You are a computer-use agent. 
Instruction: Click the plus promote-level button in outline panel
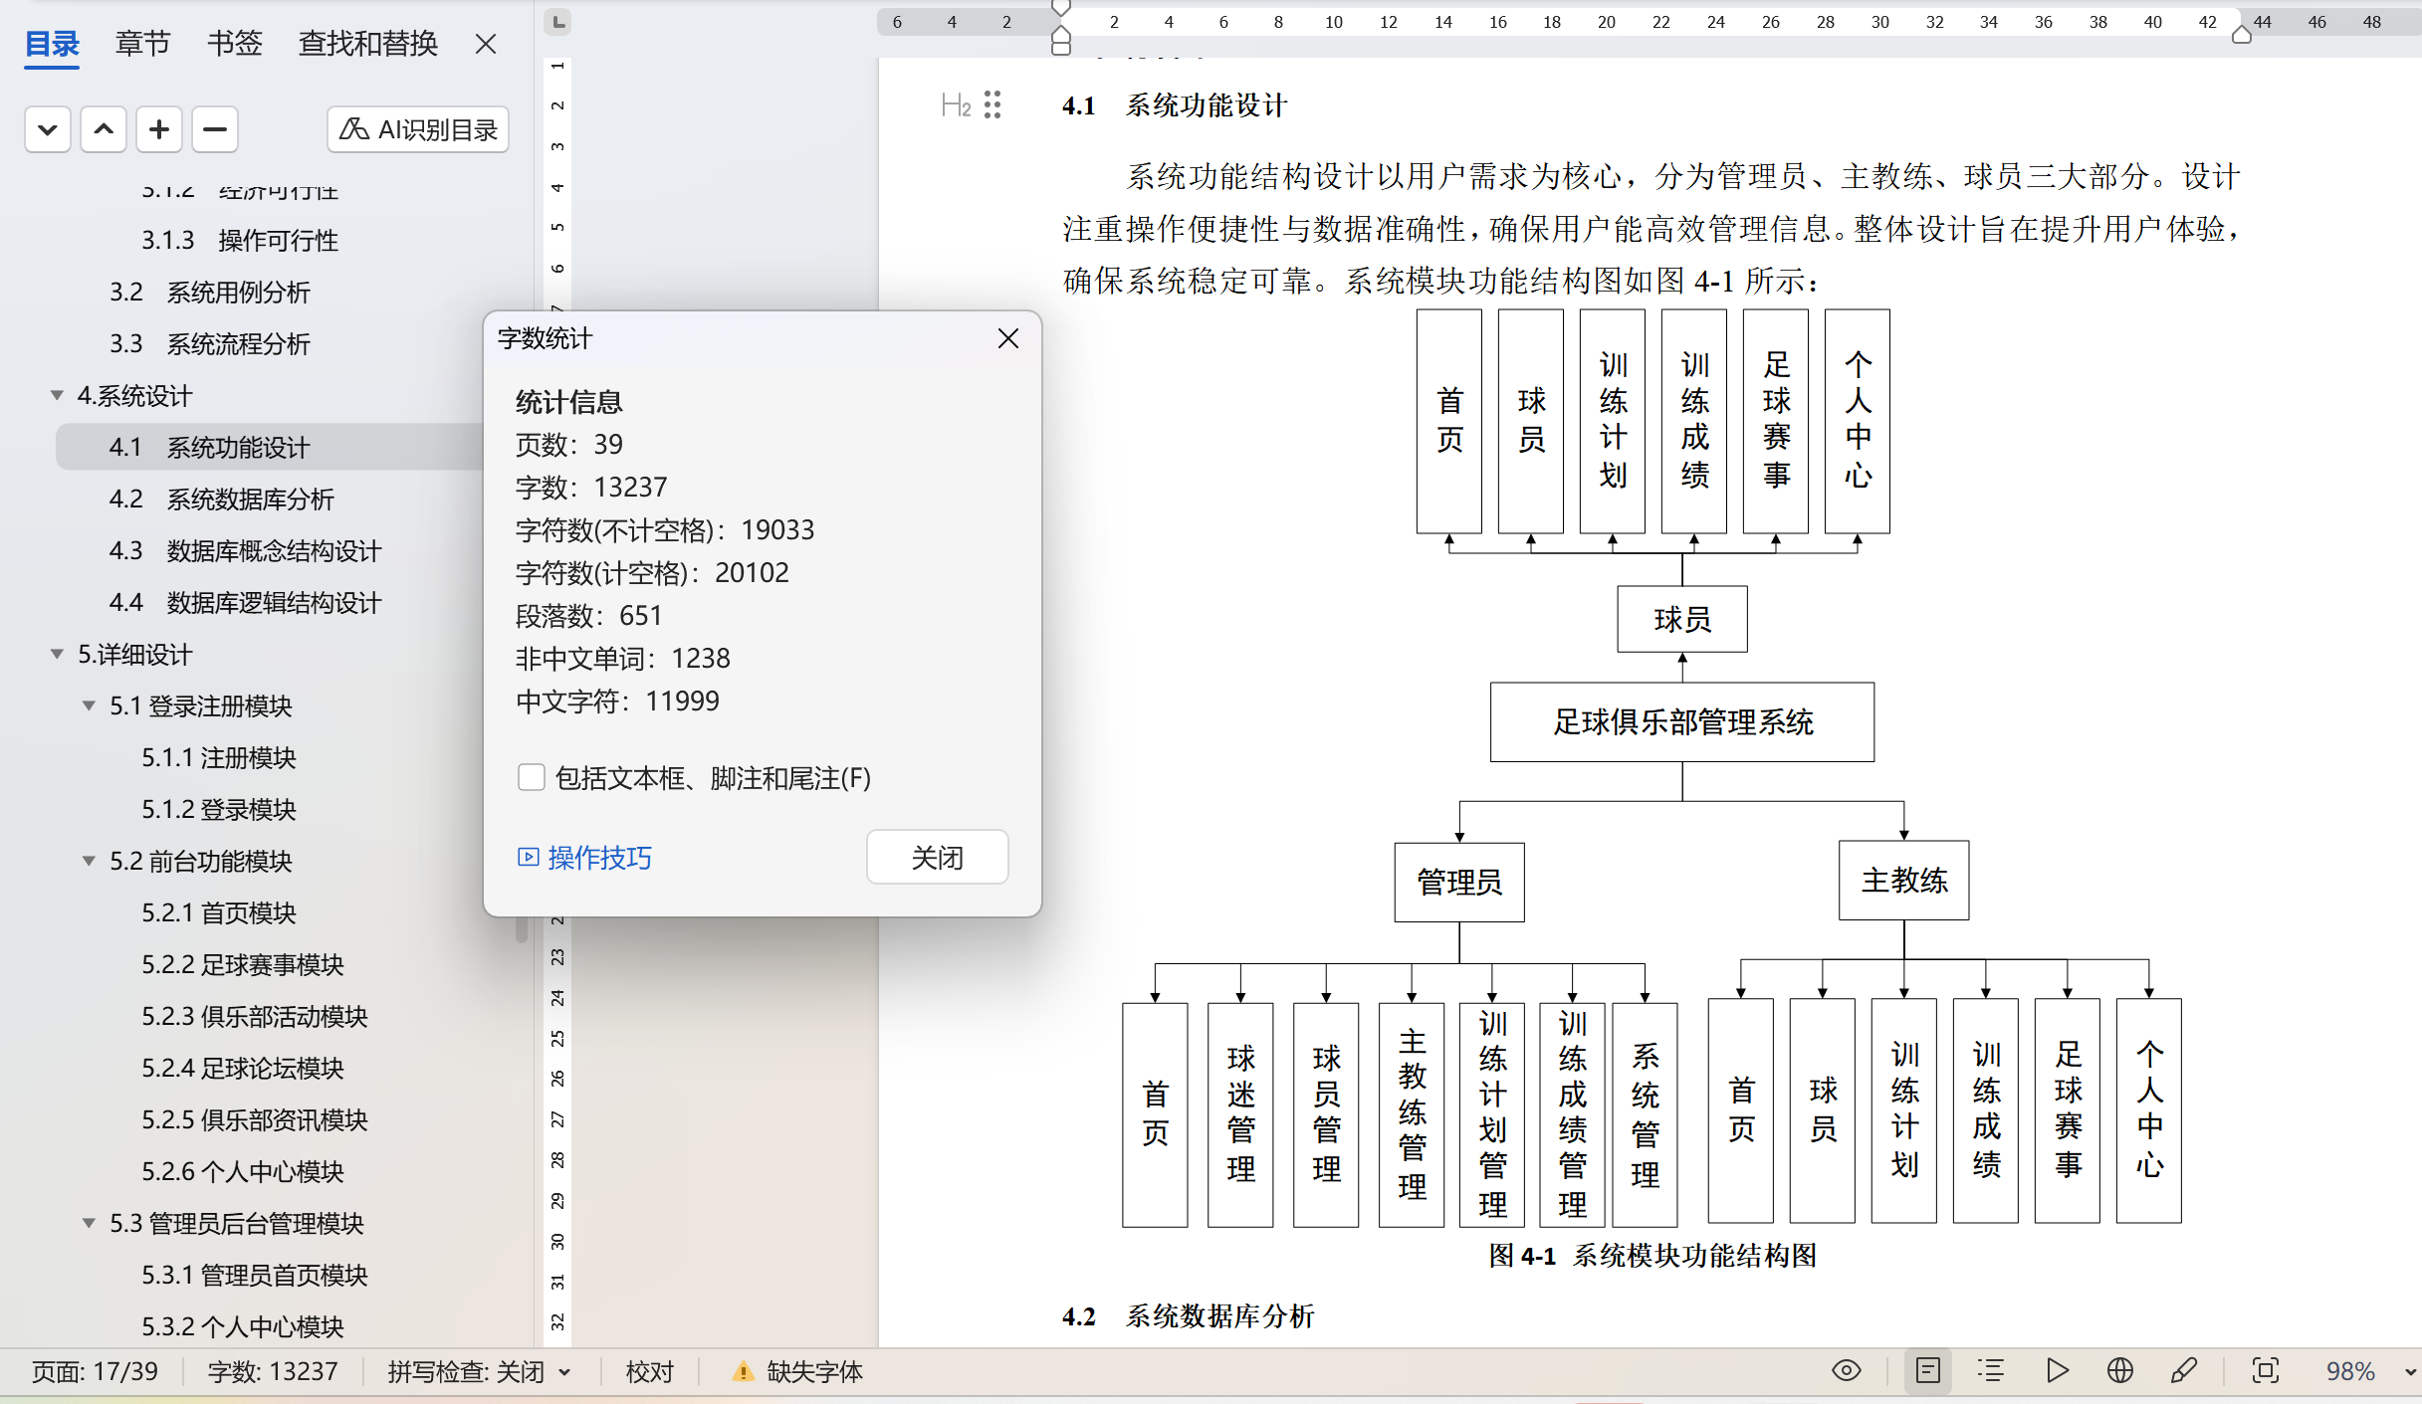coord(159,129)
